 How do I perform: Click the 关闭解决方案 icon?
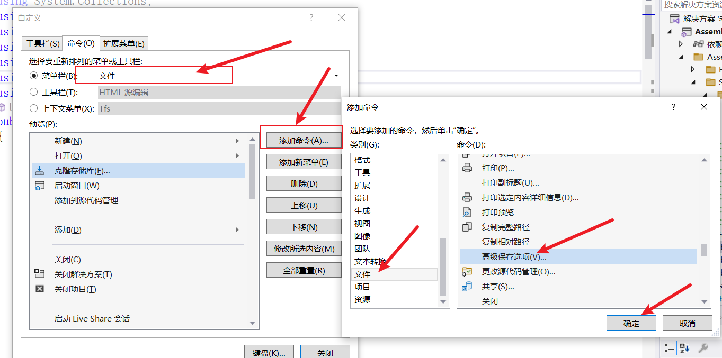[x=40, y=274]
